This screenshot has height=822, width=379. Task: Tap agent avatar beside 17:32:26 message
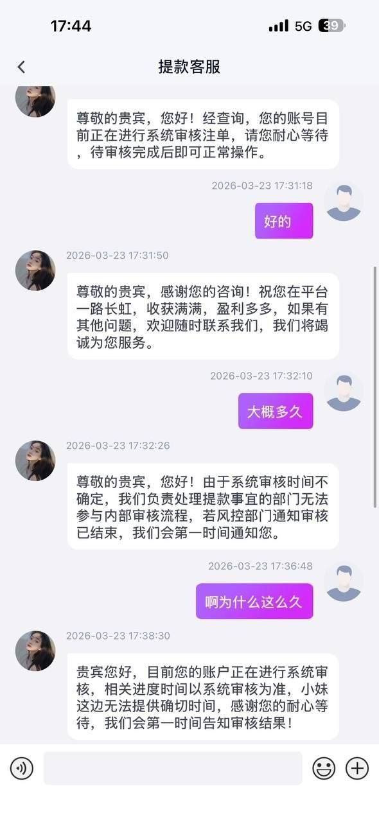(35, 460)
